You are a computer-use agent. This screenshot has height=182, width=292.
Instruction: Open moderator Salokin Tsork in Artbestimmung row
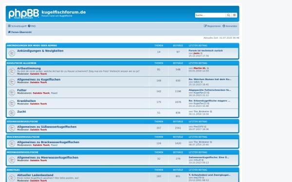(x=38, y=74)
